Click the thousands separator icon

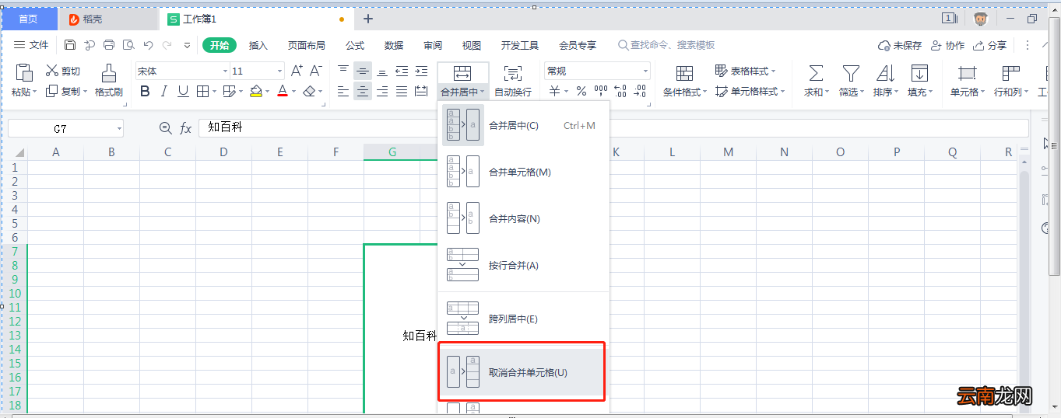600,92
